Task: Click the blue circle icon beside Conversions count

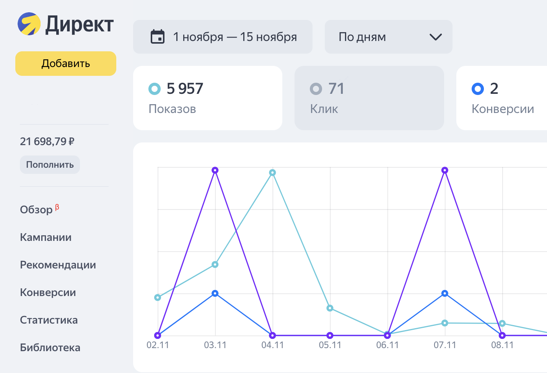Action: (478, 89)
